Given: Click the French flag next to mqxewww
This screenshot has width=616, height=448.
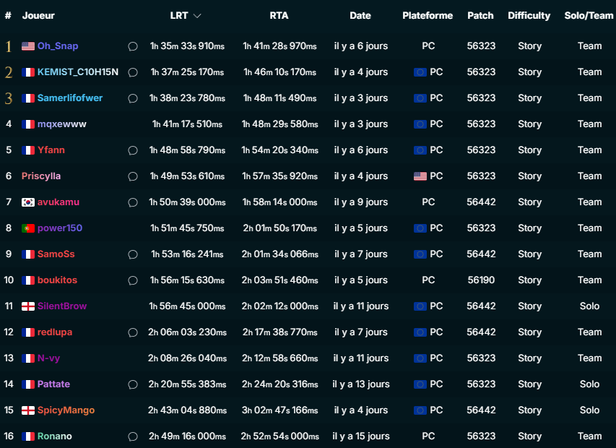Looking at the screenshot, I should click(x=28, y=124).
